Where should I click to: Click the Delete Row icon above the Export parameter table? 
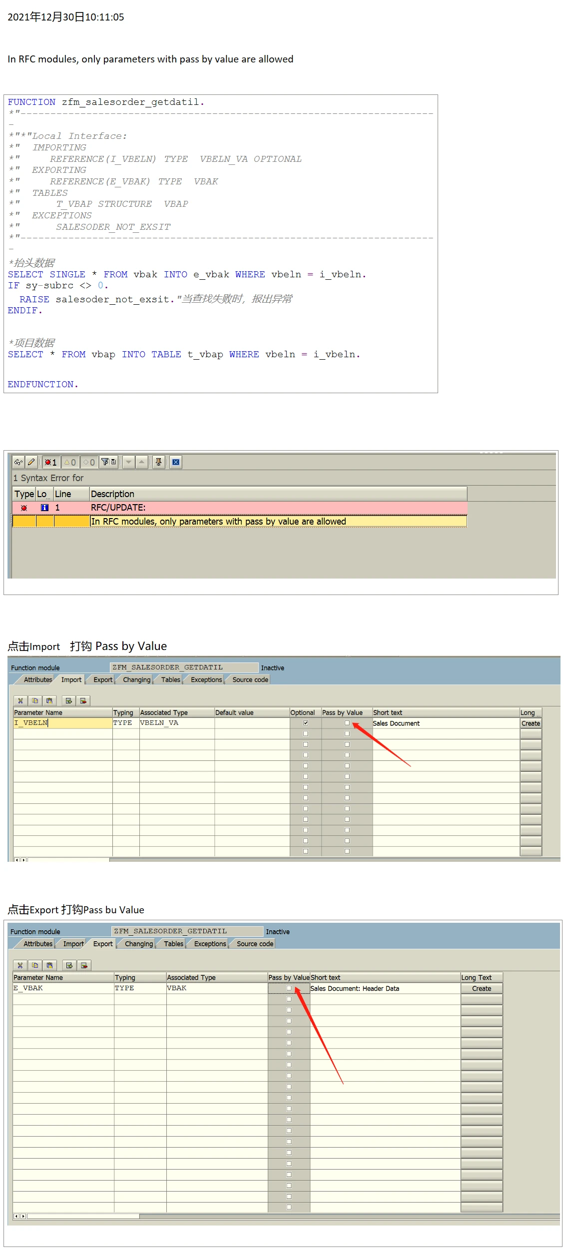point(84,965)
